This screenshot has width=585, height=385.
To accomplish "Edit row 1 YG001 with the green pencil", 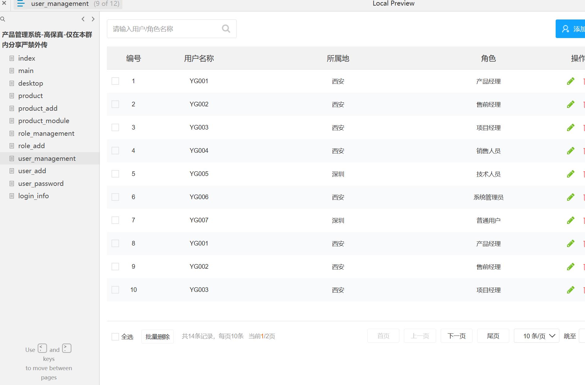I will click(x=570, y=81).
